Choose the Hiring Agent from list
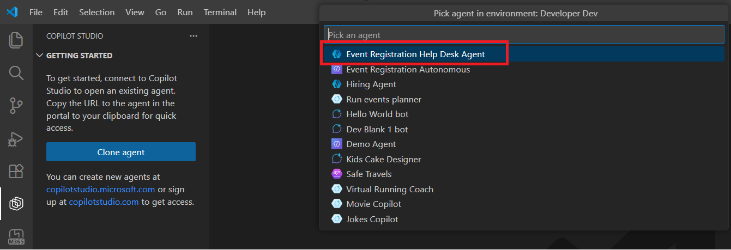This screenshot has width=731, height=250. point(371,84)
